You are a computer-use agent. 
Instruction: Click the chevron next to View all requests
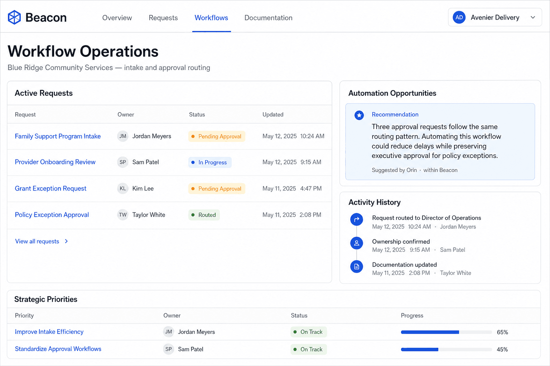click(x=66, y=241)
